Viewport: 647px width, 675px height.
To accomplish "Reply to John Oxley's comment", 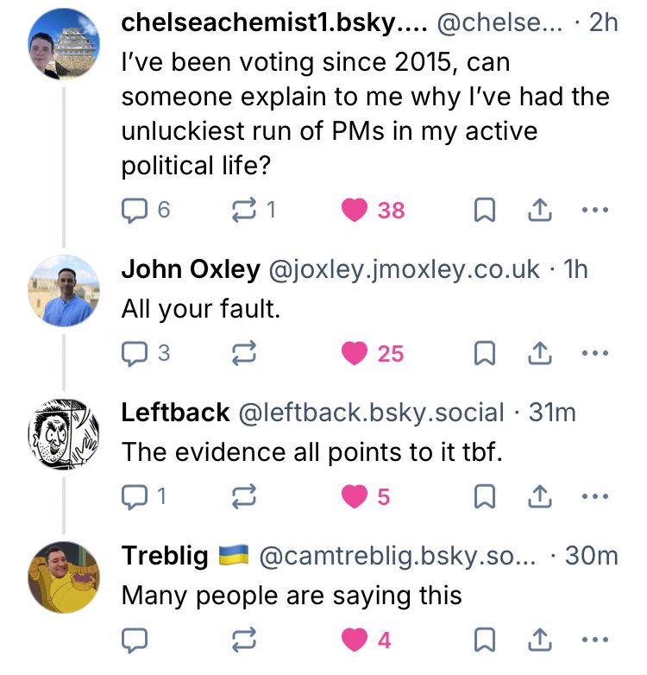I will [135, 353].
